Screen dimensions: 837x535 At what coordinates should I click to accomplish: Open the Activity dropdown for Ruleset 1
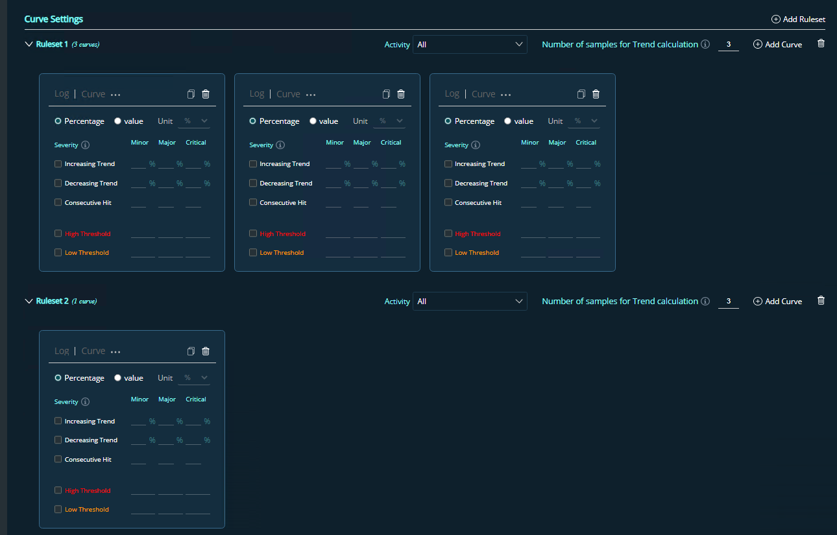(470, 45)
